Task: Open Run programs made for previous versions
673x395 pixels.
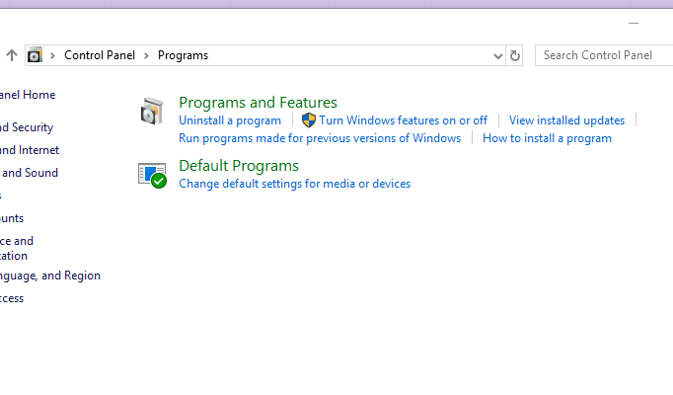Action: click(320, 138)
